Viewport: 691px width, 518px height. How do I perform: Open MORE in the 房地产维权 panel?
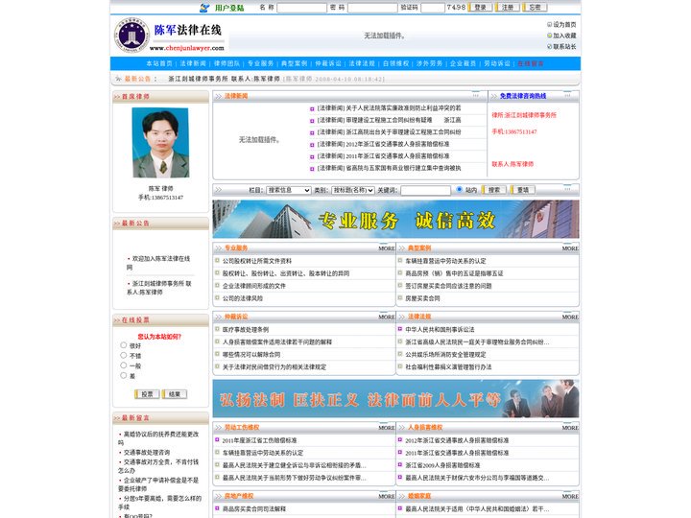pyautogui.click(x=387, y=497)
